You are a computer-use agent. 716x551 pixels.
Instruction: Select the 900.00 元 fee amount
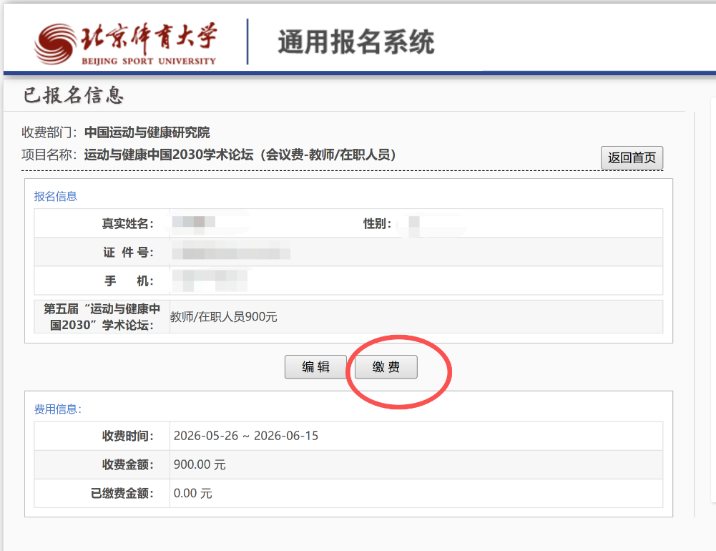[x=200, y=464]
